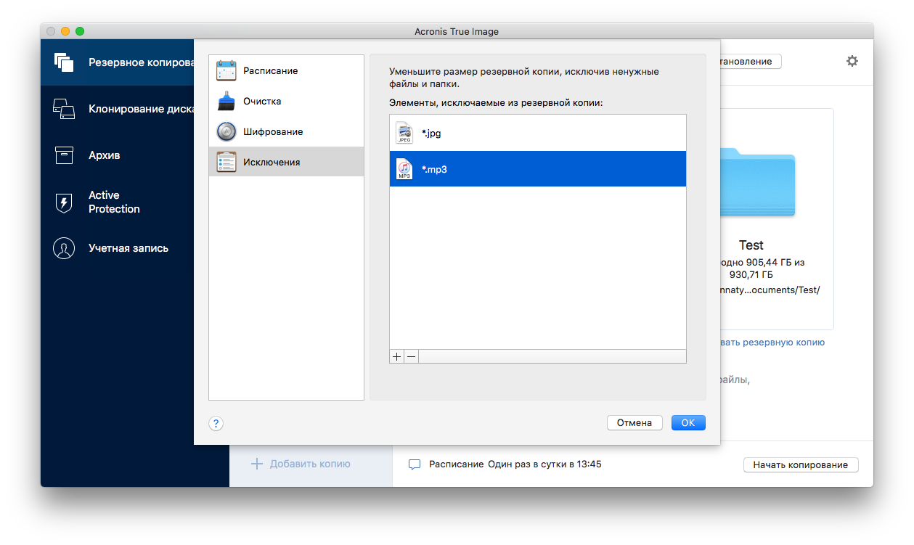Screen dimensions: 914x545
Task: Click the Account (Учетная запись) person icon
Action: coord(64,248)
